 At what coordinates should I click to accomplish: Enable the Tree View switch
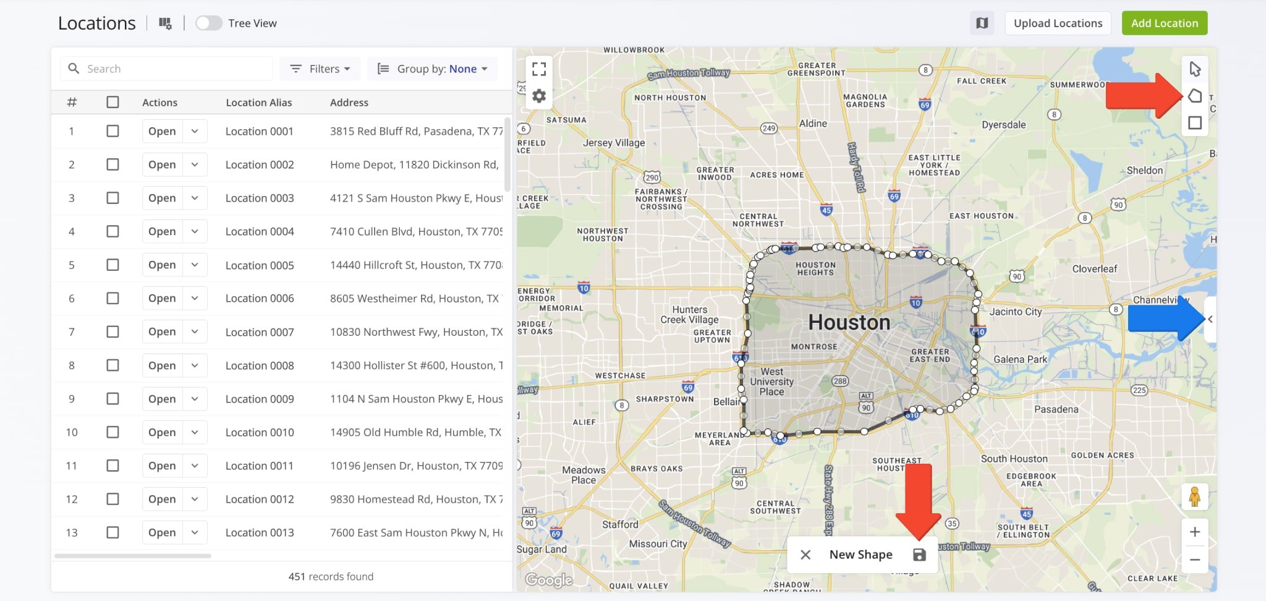click(209, 23)
